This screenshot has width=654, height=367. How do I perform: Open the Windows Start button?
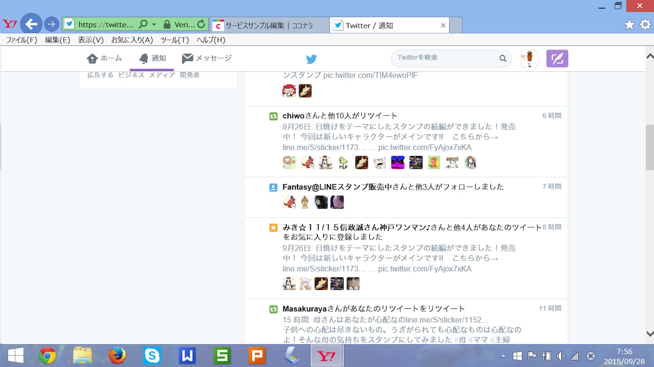click(15, 356)
